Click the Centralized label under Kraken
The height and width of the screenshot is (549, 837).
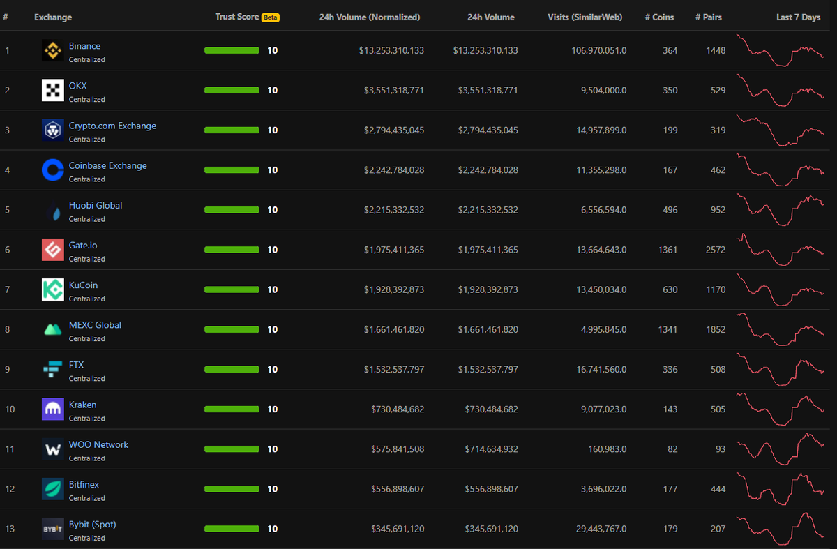[87, 419]
